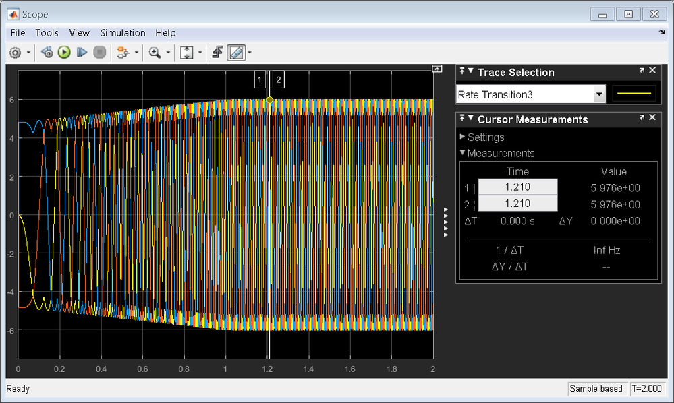The width and height of the screenshot is (674, 403).
Task: Click the ΔT value 0.000 s
Action: tap(517, 221)
